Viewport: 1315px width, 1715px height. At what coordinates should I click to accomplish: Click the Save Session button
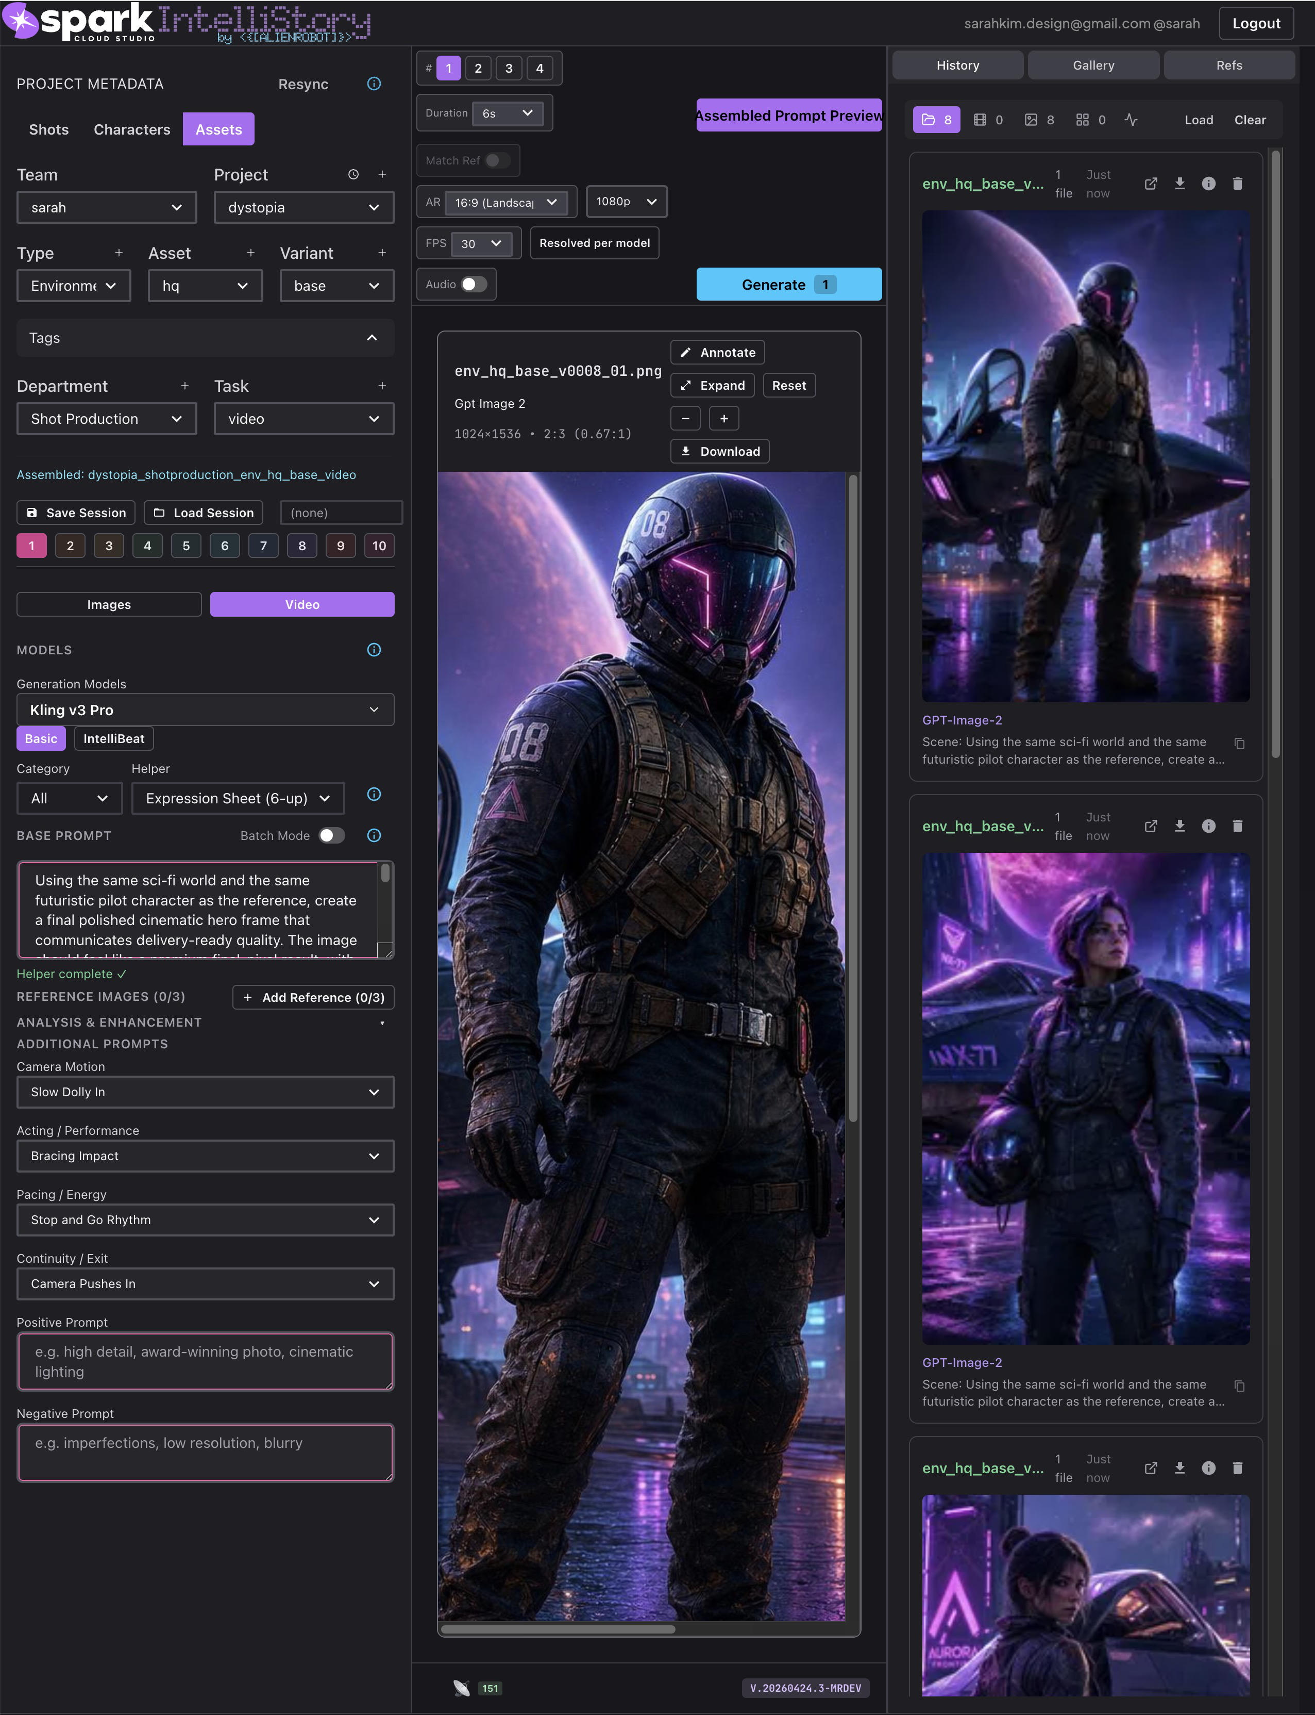[x=76, y=513]
